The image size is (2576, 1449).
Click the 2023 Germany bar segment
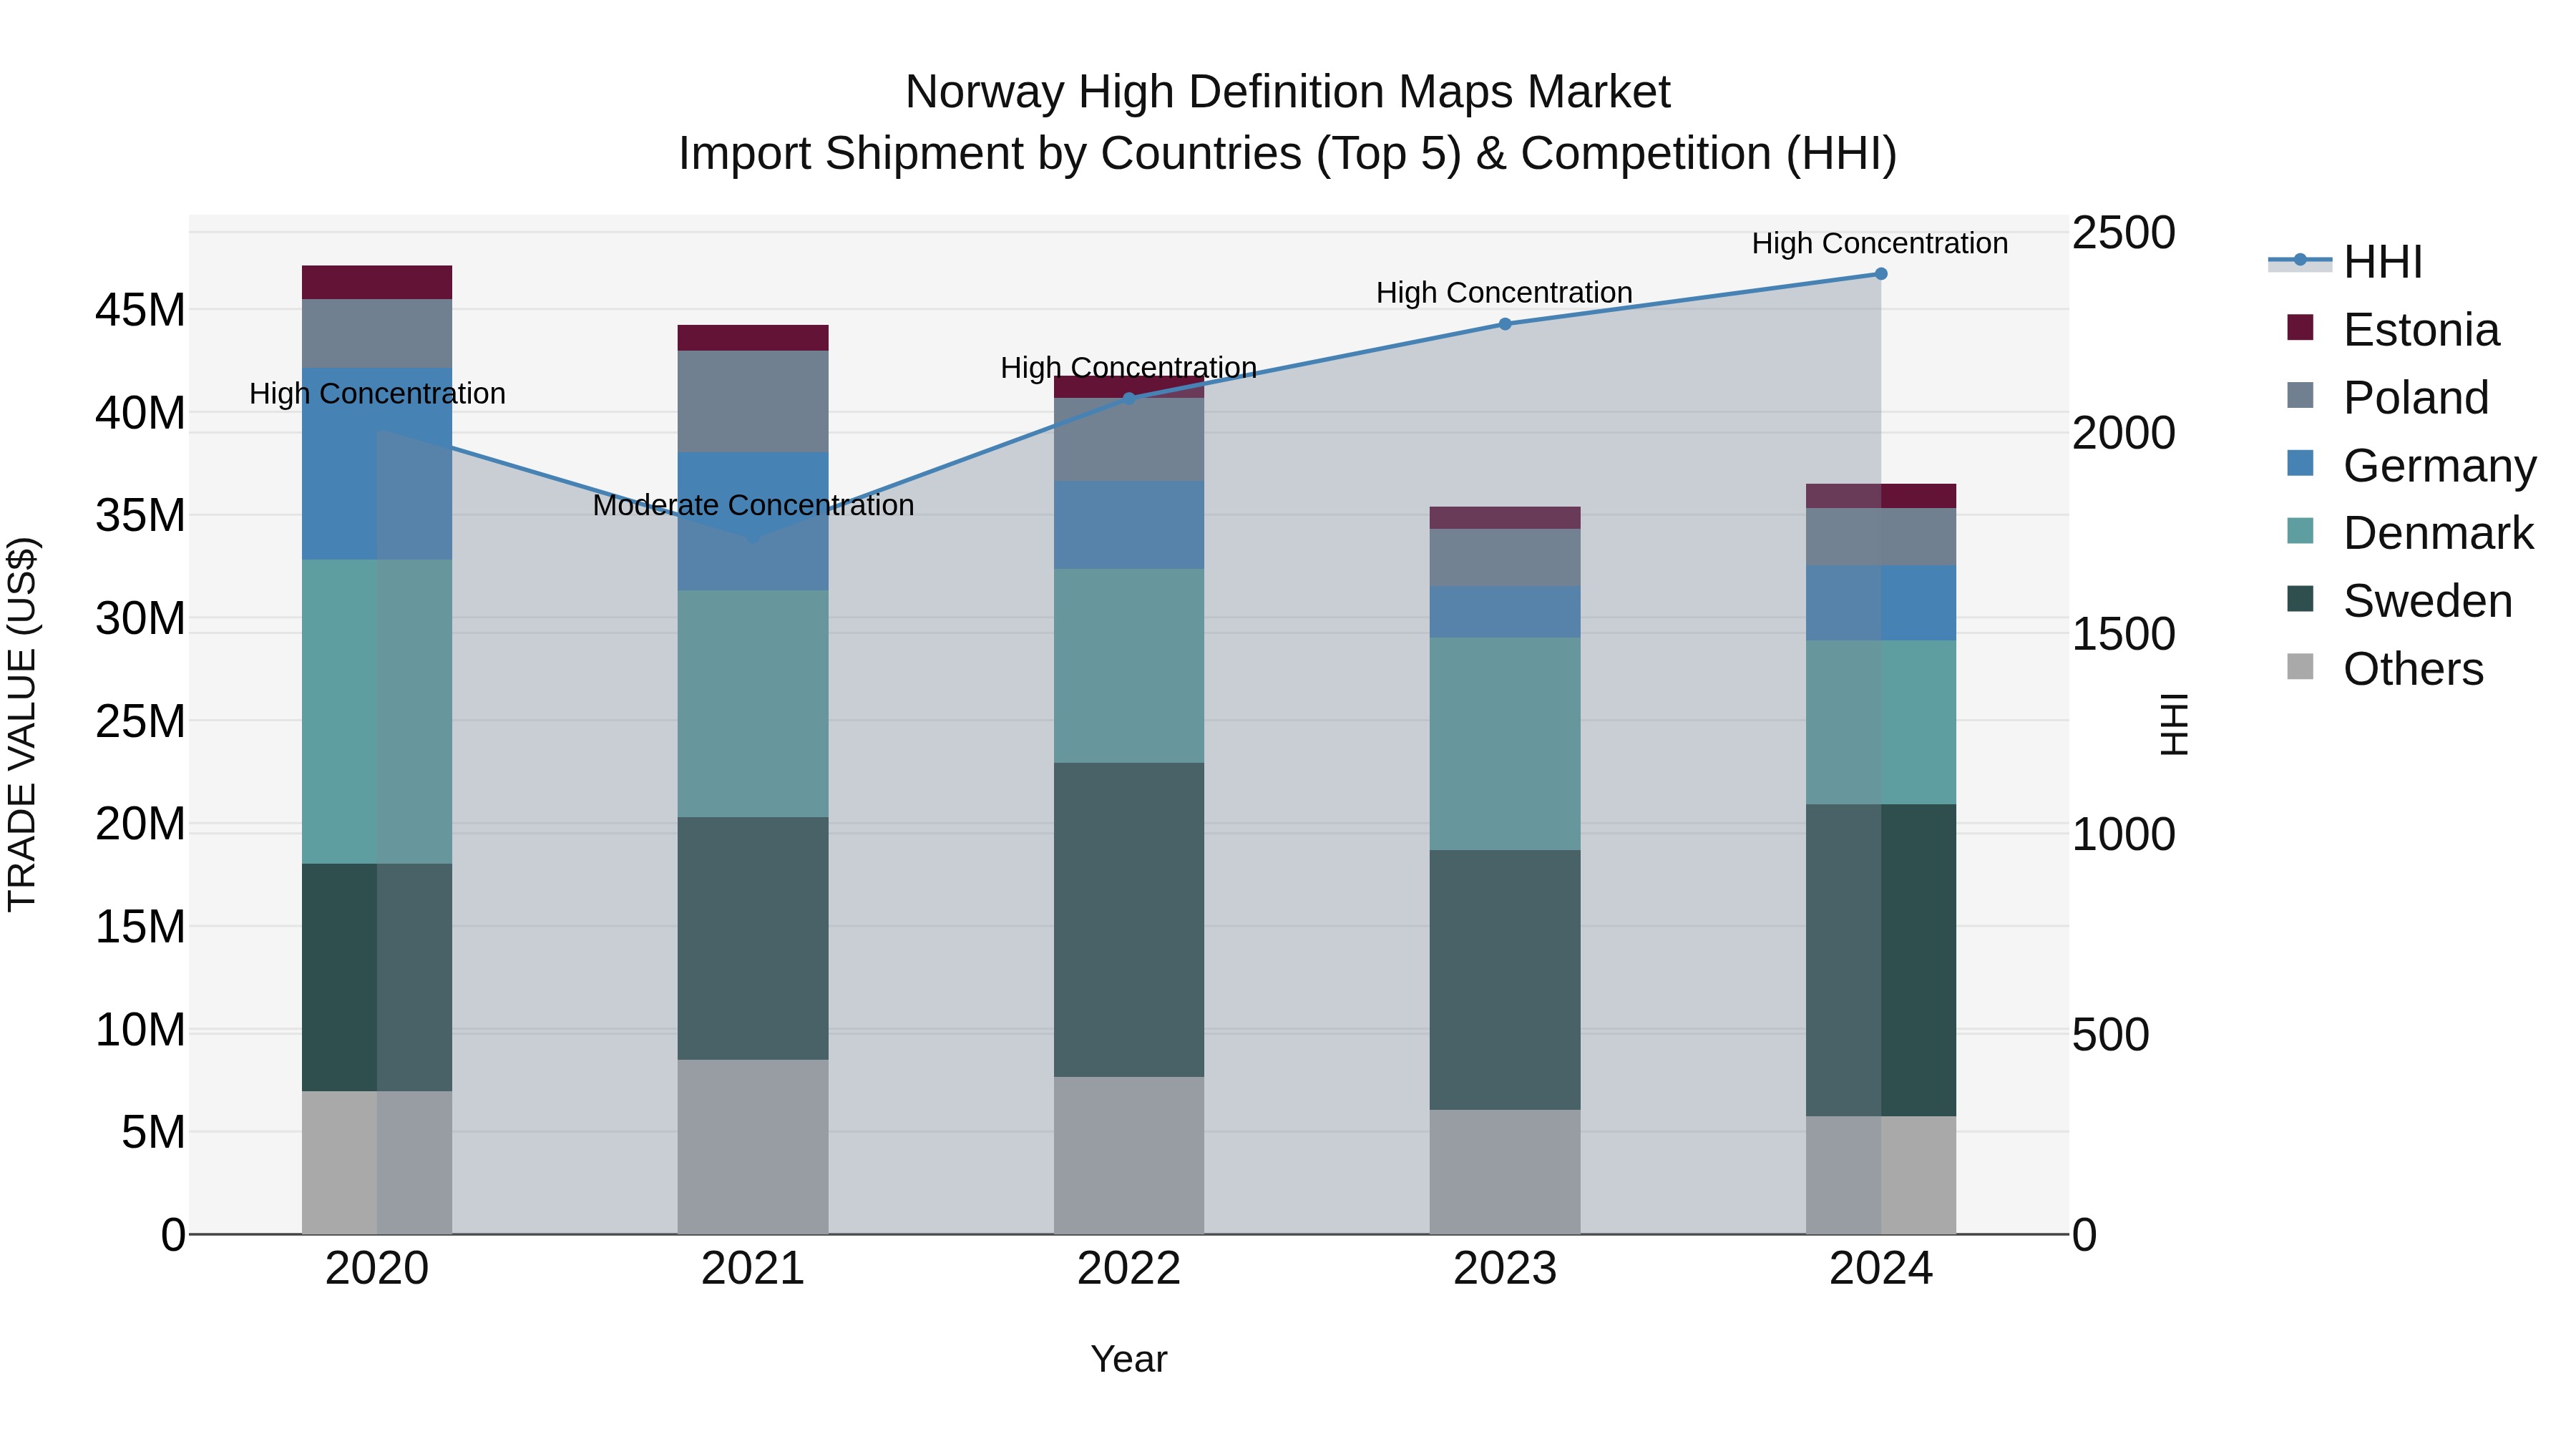[1505, 612]
